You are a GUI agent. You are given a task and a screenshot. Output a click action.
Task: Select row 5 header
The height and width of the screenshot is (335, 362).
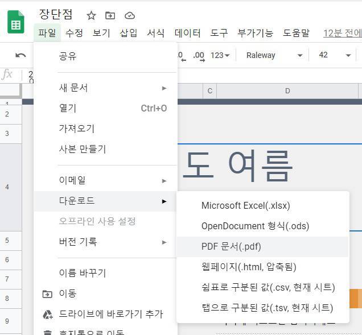point(11,241)
